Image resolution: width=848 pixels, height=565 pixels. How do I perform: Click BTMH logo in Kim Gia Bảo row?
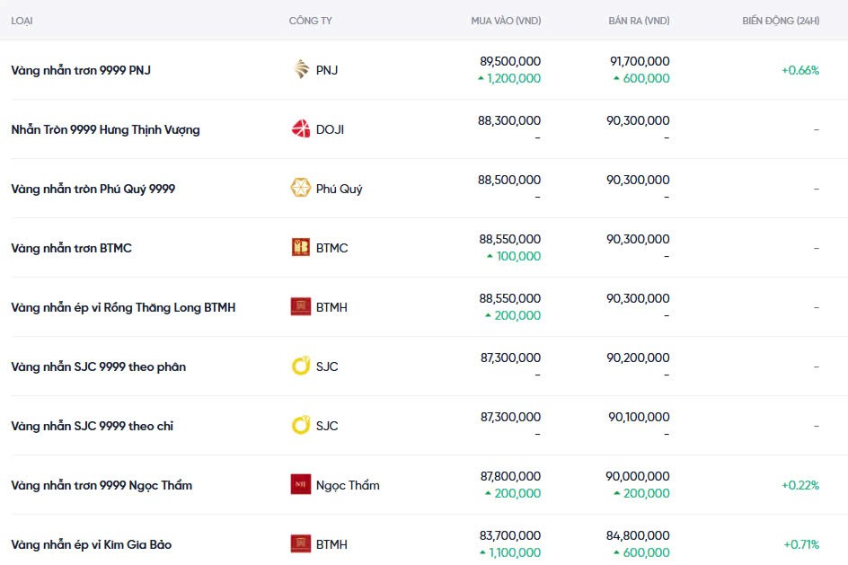click(301, 544)
